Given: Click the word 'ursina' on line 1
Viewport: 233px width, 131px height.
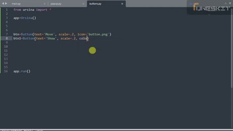Looking at the screenshot, I should 28,10.
